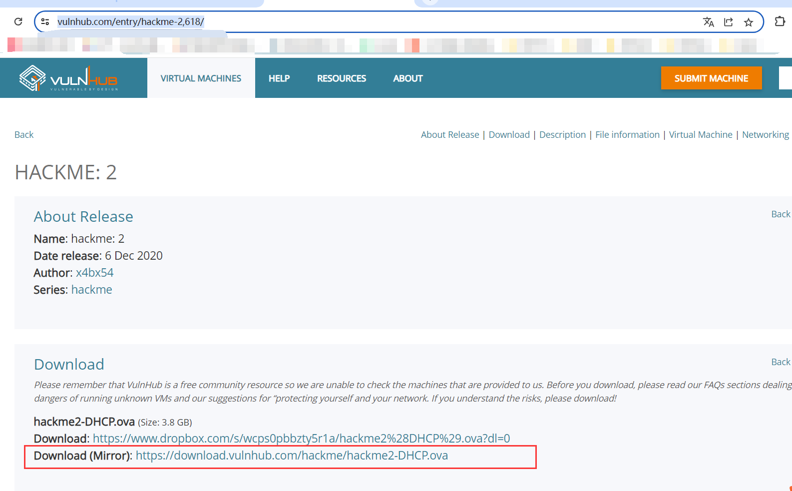This screenshot has height=491, width=792.
Task: Click the Download section heading
Action: [x=69, y=365]
